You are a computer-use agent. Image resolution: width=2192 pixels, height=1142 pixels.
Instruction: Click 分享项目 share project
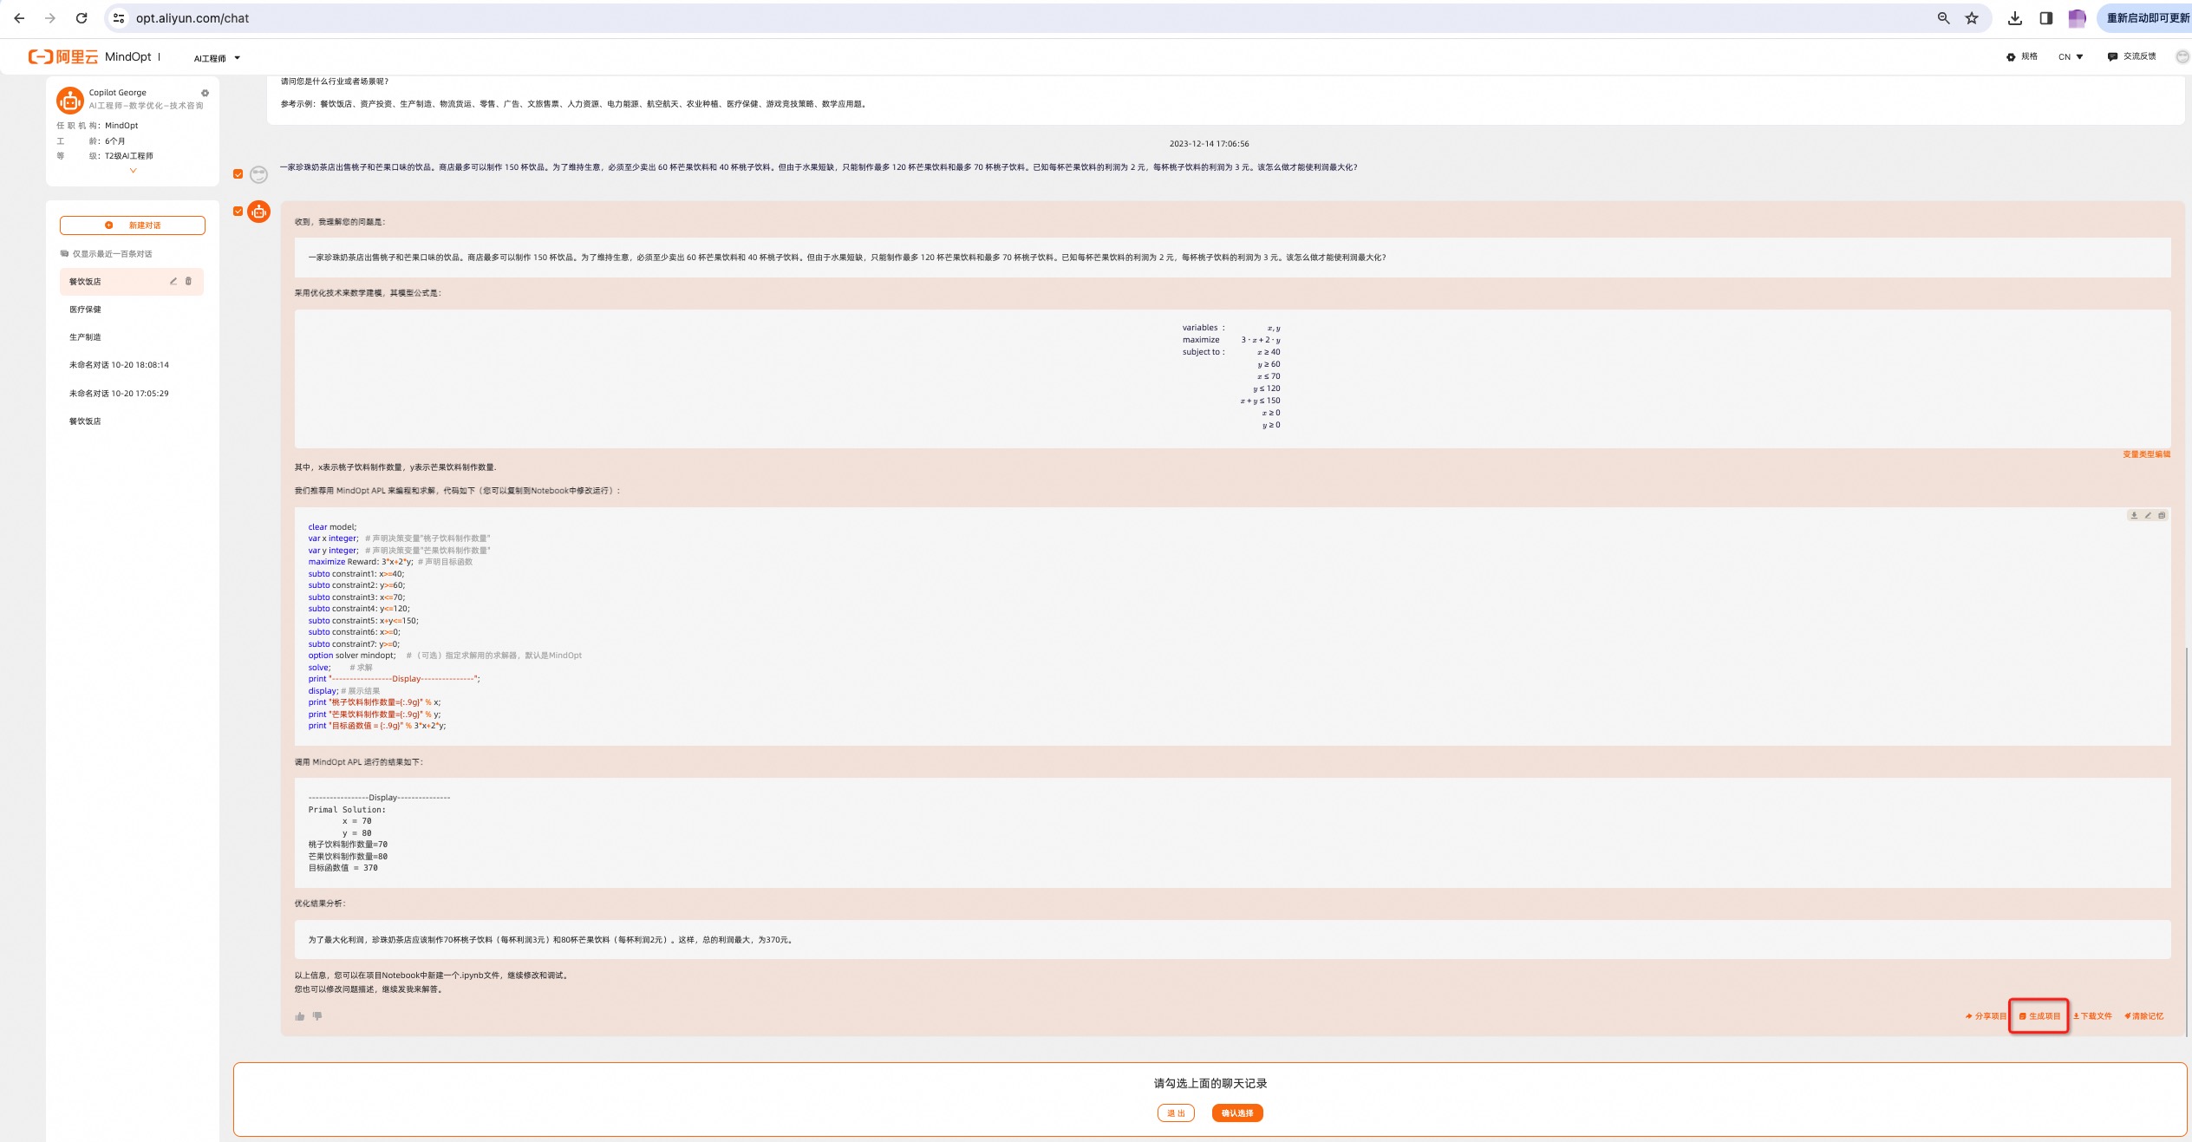tap(1985, 1016)
